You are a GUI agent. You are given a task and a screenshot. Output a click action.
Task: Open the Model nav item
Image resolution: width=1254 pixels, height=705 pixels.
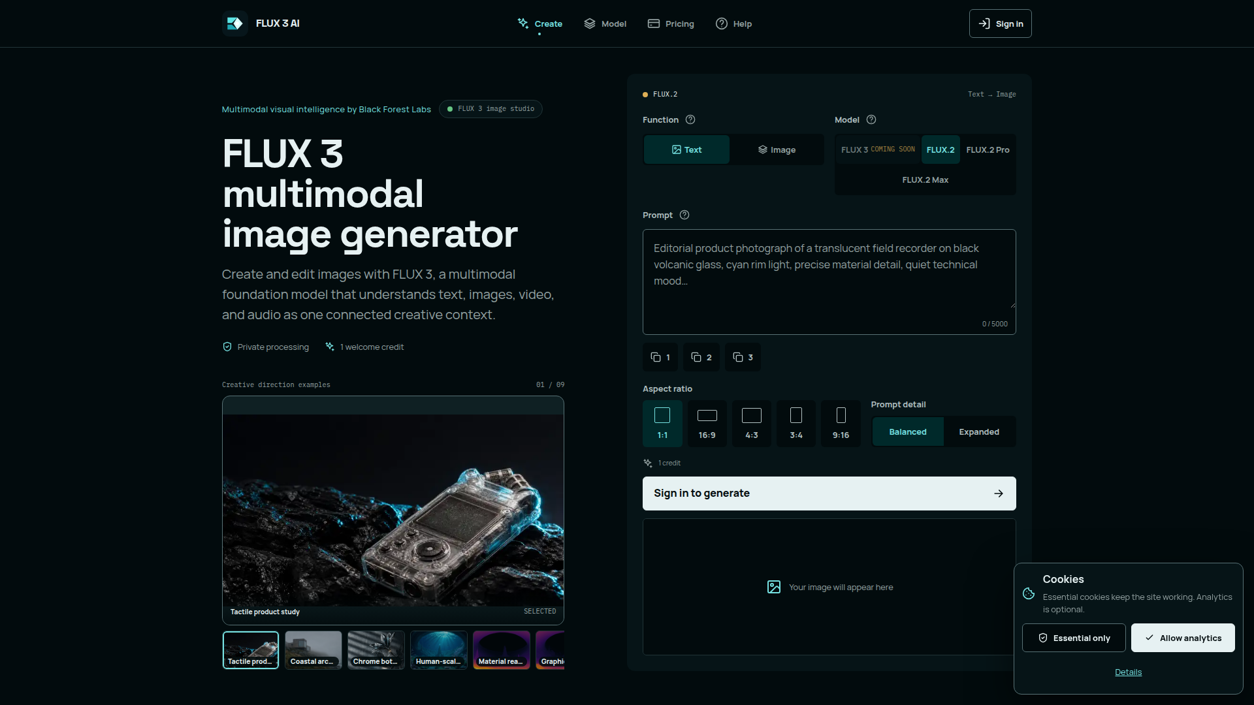605,23
